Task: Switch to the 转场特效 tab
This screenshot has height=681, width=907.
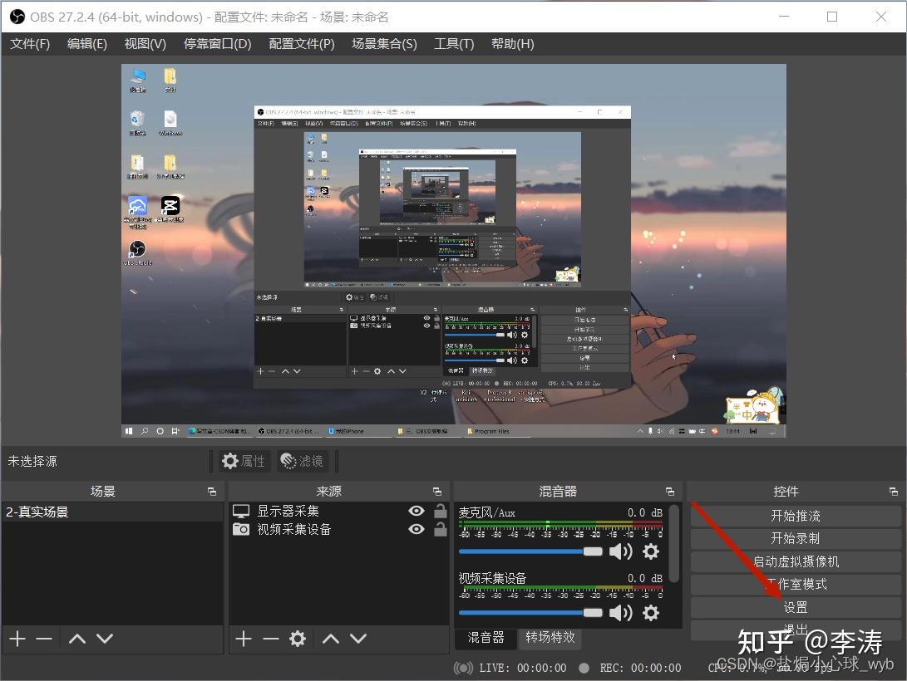Action: click(550, 638)
